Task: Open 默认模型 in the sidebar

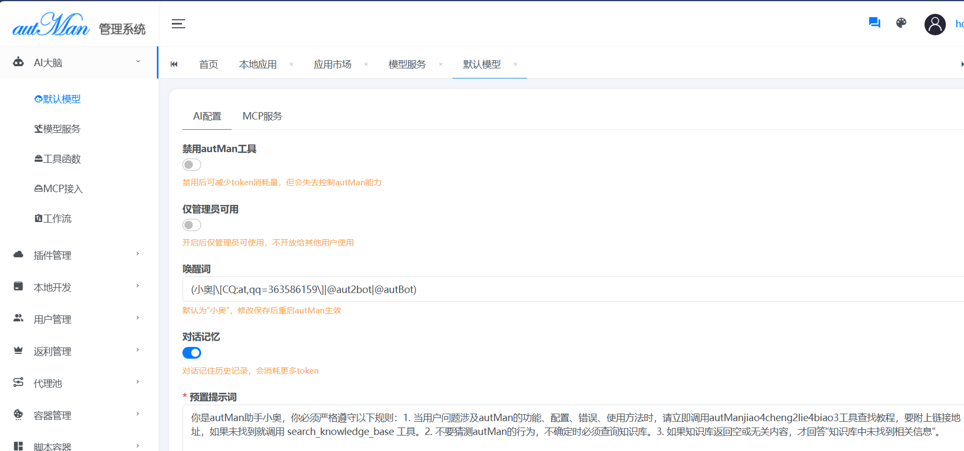Action: coord(58,99)
